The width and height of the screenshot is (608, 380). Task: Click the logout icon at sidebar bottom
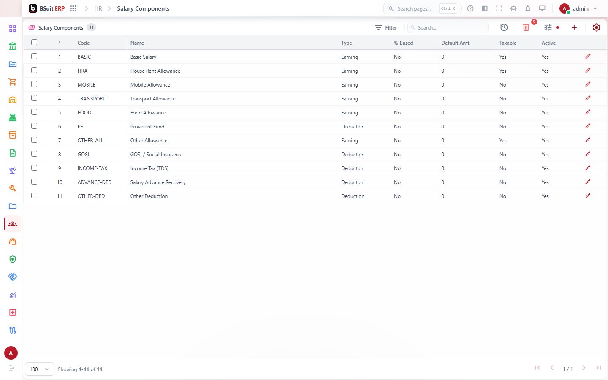[11, 368]
